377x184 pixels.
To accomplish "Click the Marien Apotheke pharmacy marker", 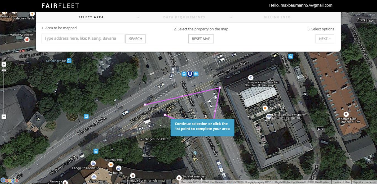I will [27, 39].
